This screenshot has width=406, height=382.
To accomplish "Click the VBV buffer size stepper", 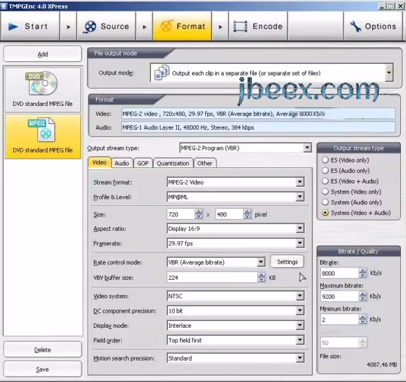I will pyautogui.click(x=261, y=277).
